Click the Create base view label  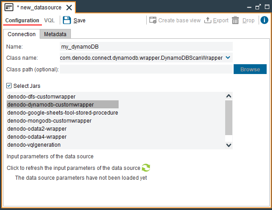[x=180, y=21]
